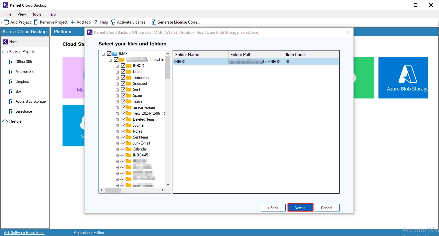Uncheck the Templates folder checkbox

pyautogui.click(x=123, y=78)
